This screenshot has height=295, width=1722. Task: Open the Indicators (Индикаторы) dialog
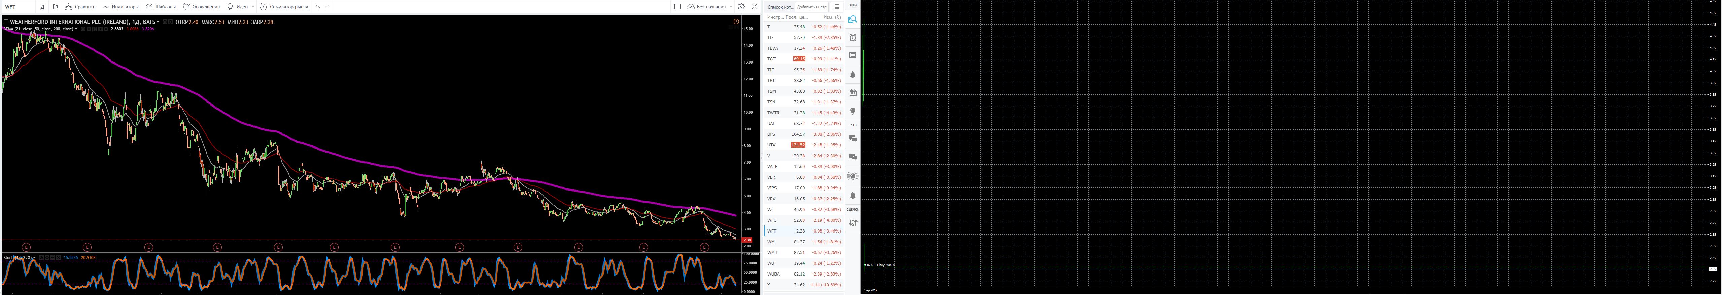(x=121, y=7)
